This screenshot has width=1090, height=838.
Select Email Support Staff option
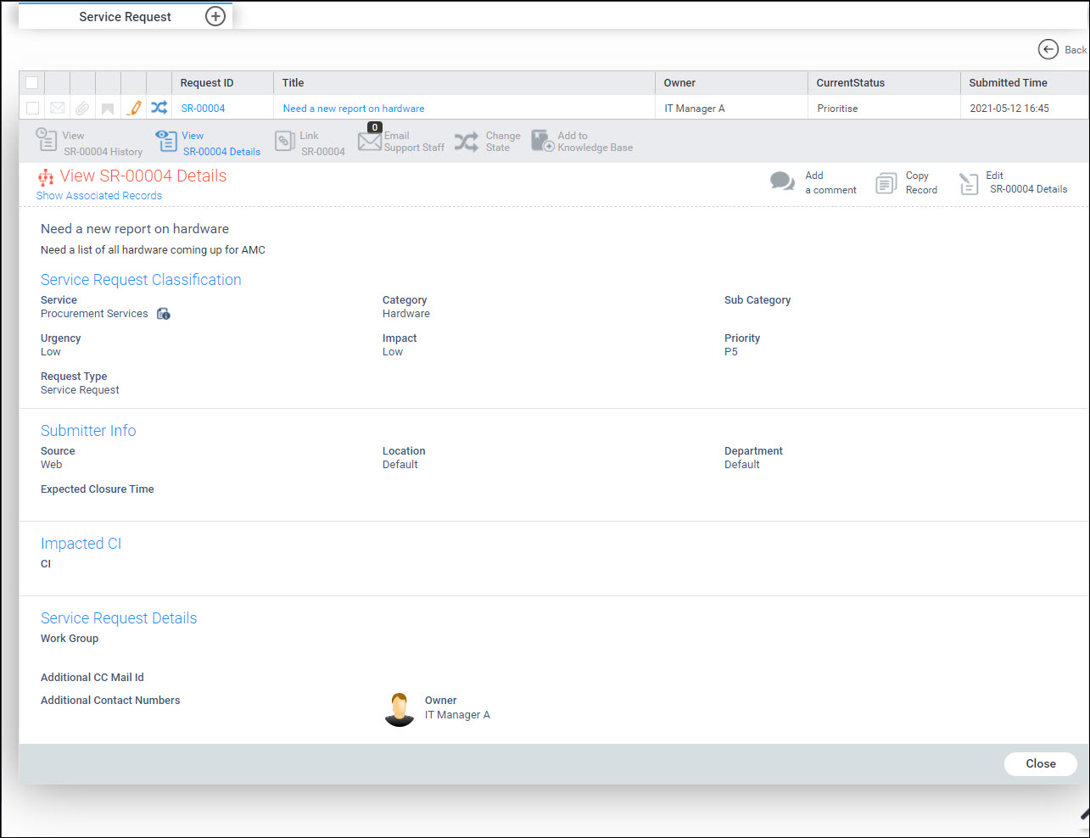coord(401,142)
